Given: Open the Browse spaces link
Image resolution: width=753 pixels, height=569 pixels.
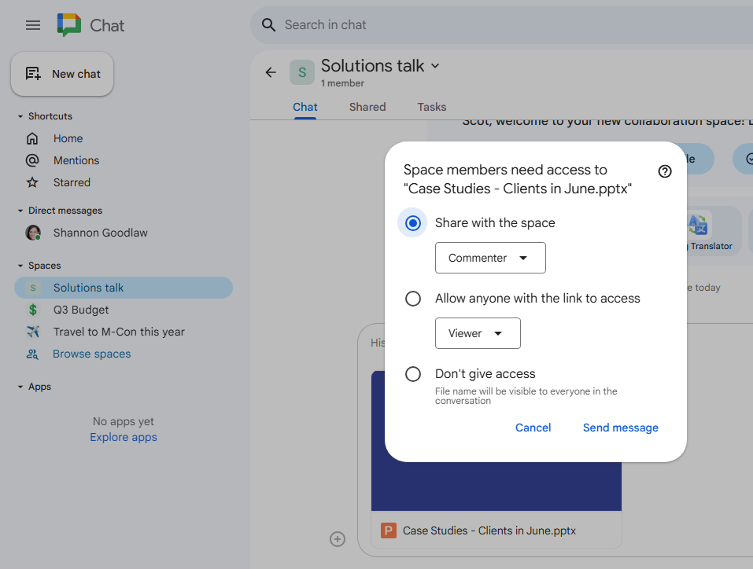Looking at the screenshot, I should [x=92, y=354].
